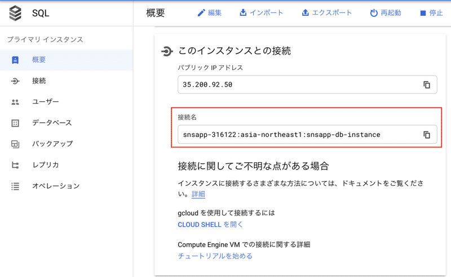Screen dimensions: 451x277
Task: Copy the connection name with copy icon
Action: (x=427, y=135)
